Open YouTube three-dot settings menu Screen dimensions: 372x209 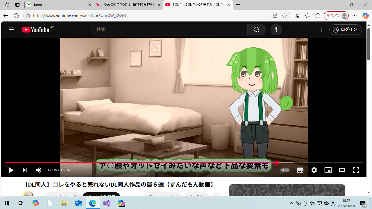point(321,30)
